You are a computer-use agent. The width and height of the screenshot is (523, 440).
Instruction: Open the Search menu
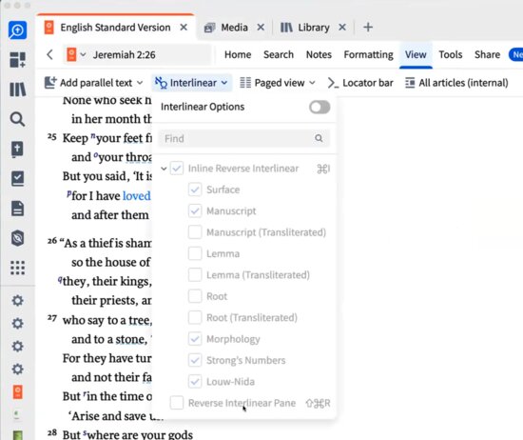279,54
